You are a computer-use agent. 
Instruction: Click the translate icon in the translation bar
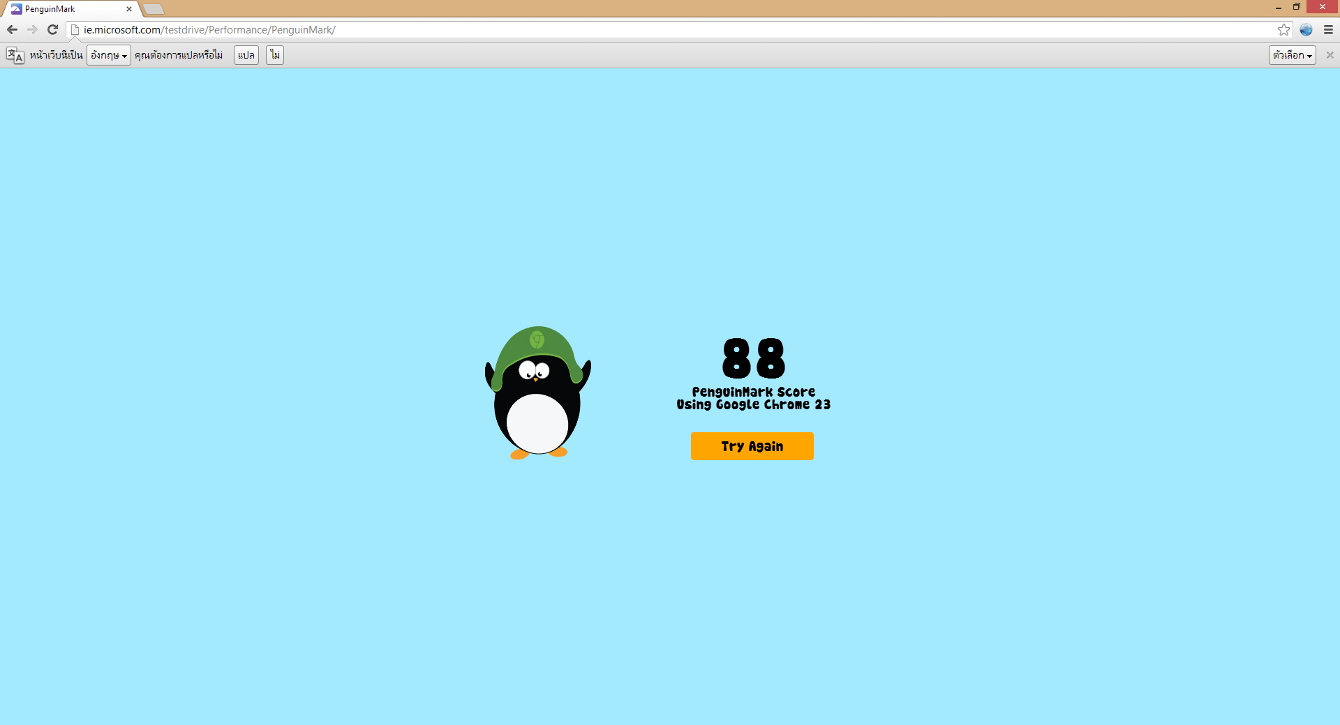point(15,55)
